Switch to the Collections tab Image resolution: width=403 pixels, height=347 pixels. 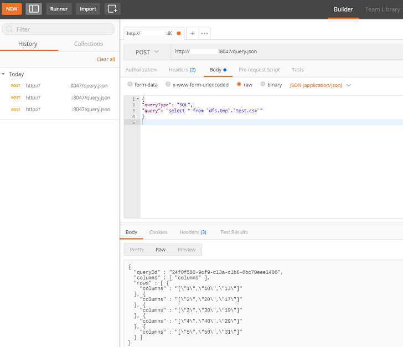coord(89,44)
